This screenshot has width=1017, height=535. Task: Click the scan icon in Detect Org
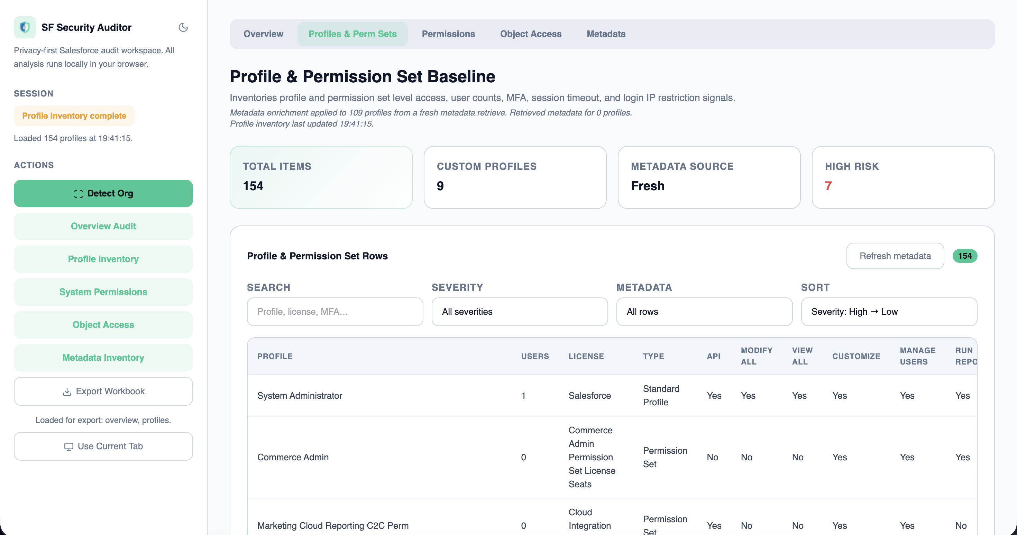(78, 193)
